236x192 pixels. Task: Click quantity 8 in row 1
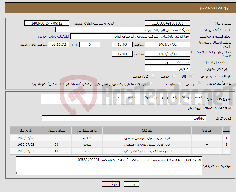56,138
